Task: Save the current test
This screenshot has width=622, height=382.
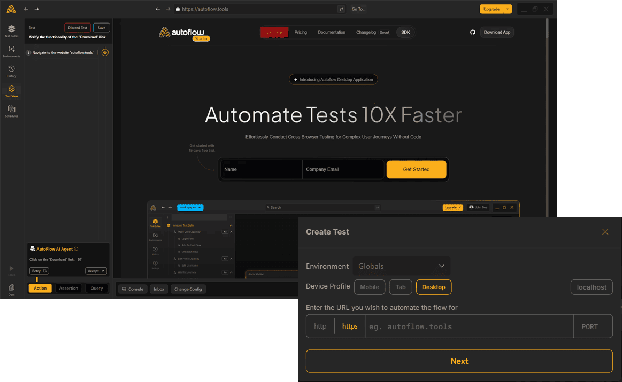Action: [102, 28]
